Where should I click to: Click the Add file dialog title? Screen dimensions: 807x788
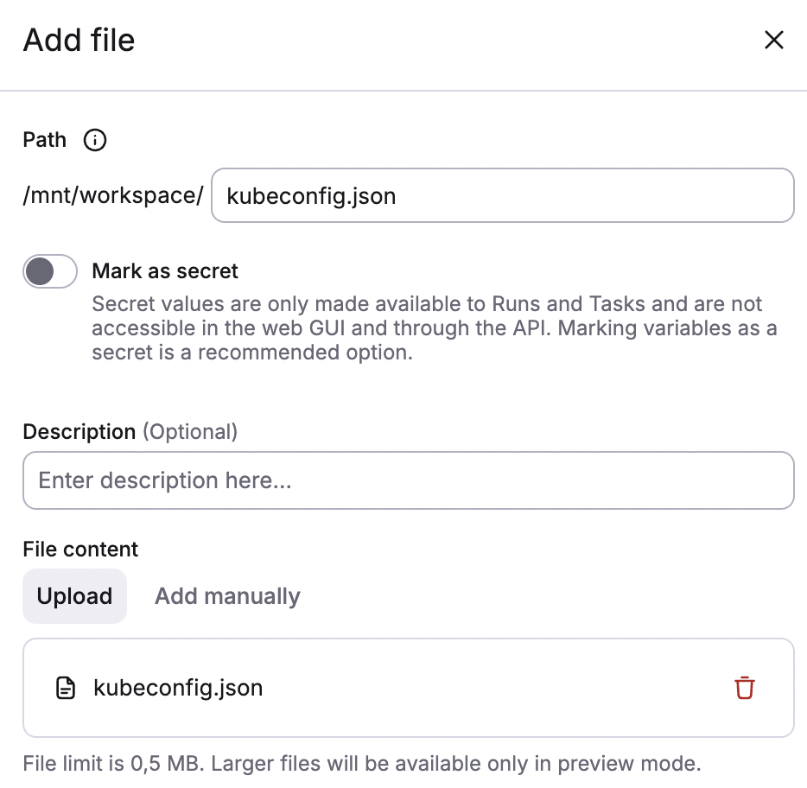pyautogui.click(x=79, y=40)
